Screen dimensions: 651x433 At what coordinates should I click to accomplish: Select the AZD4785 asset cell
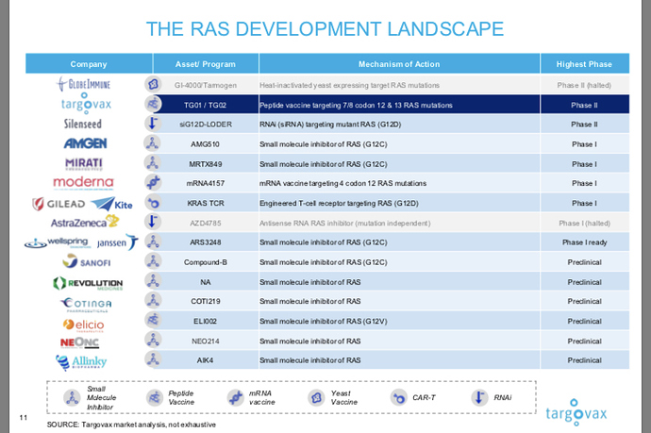pyautogui.click(x=206, y=223)
